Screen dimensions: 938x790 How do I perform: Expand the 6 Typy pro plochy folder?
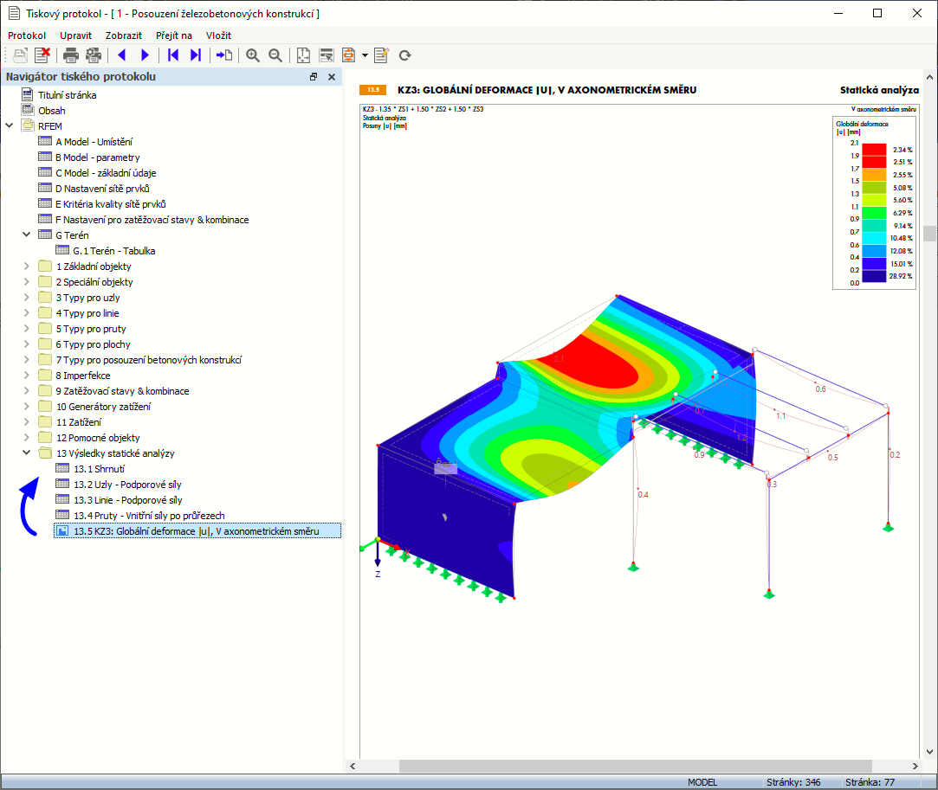coord(26,344)
